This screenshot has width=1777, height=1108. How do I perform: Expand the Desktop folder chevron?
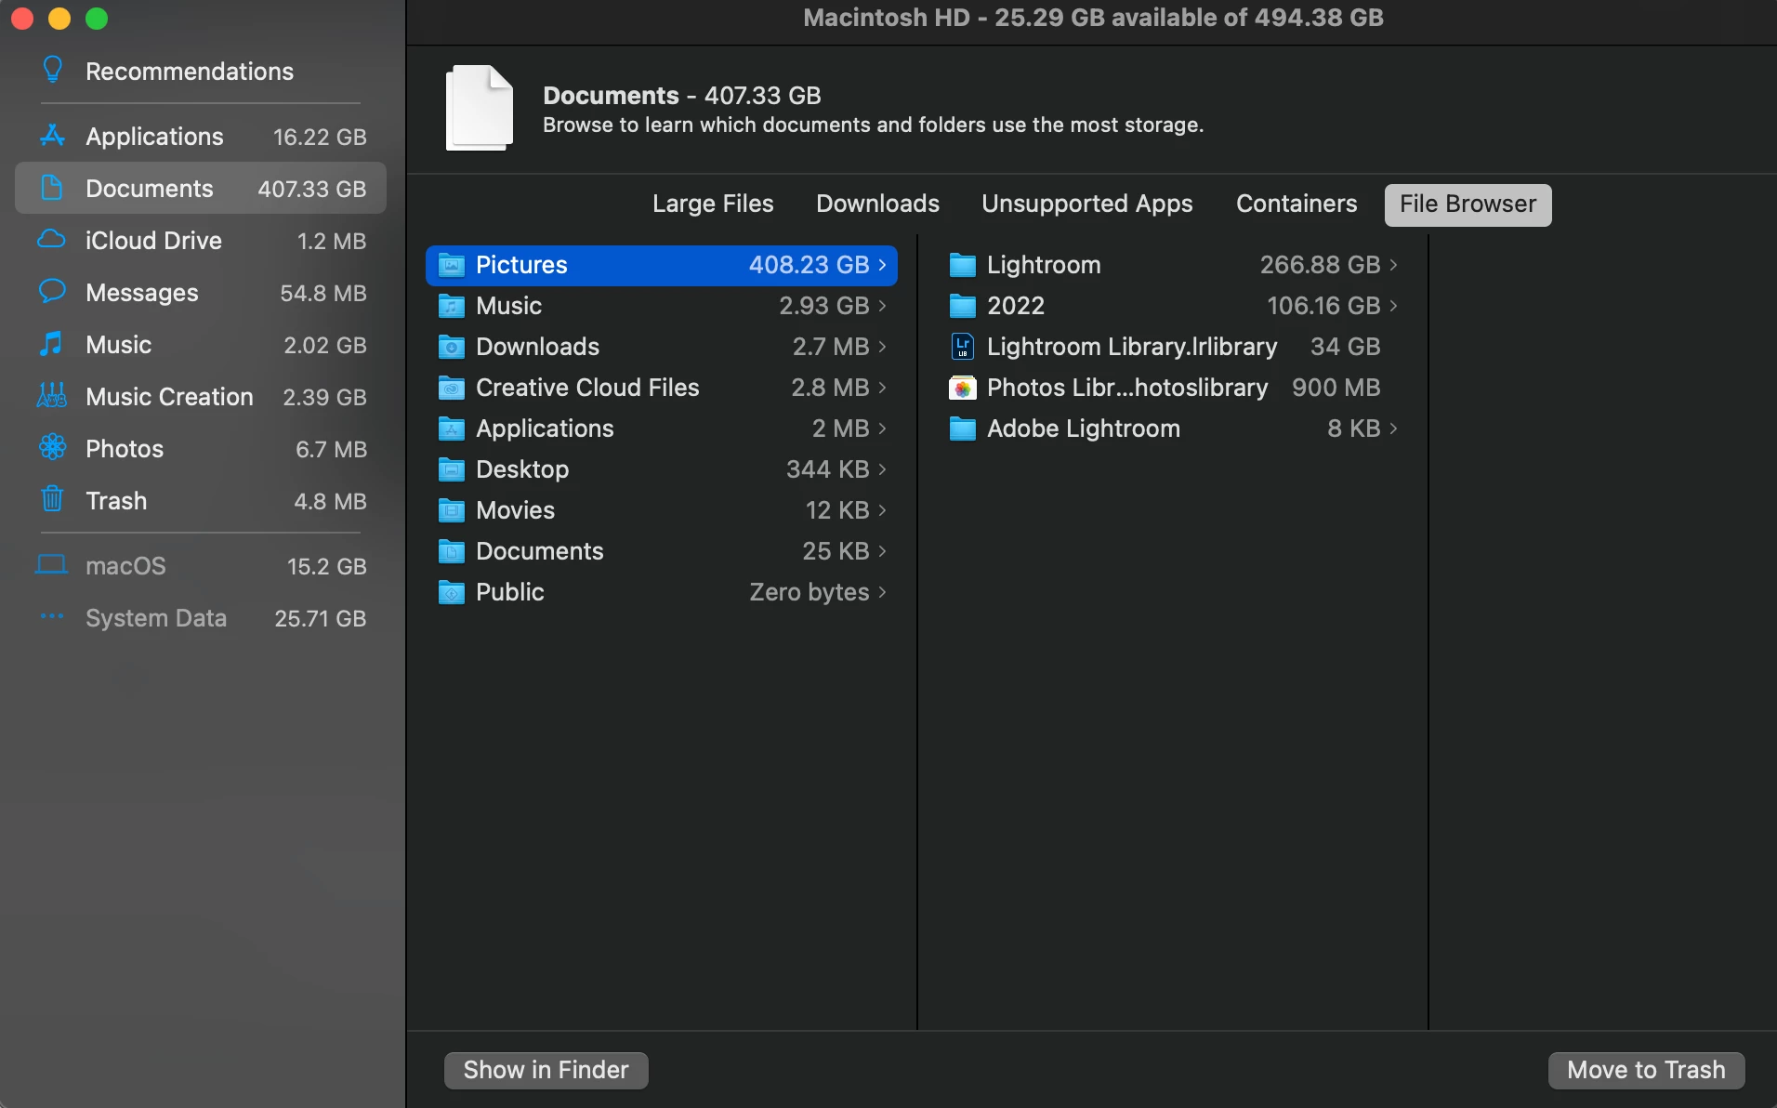tap(882, 469)
